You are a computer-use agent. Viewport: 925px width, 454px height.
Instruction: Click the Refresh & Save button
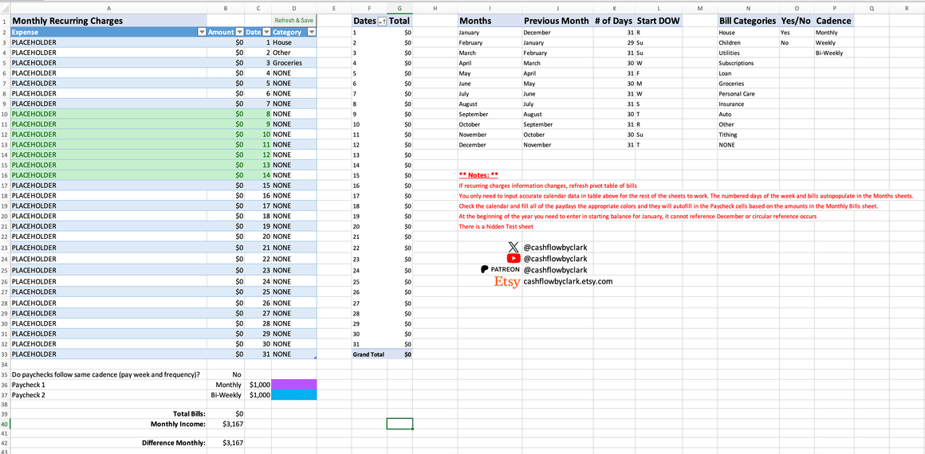(293, 21)
